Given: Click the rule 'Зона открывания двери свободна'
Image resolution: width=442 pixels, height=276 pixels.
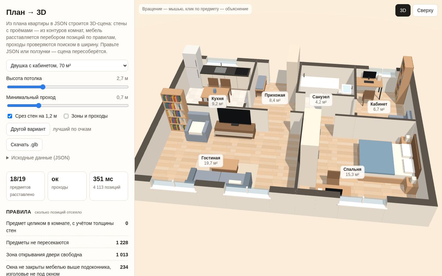Looking at the screenshot, I should point(67,255).
